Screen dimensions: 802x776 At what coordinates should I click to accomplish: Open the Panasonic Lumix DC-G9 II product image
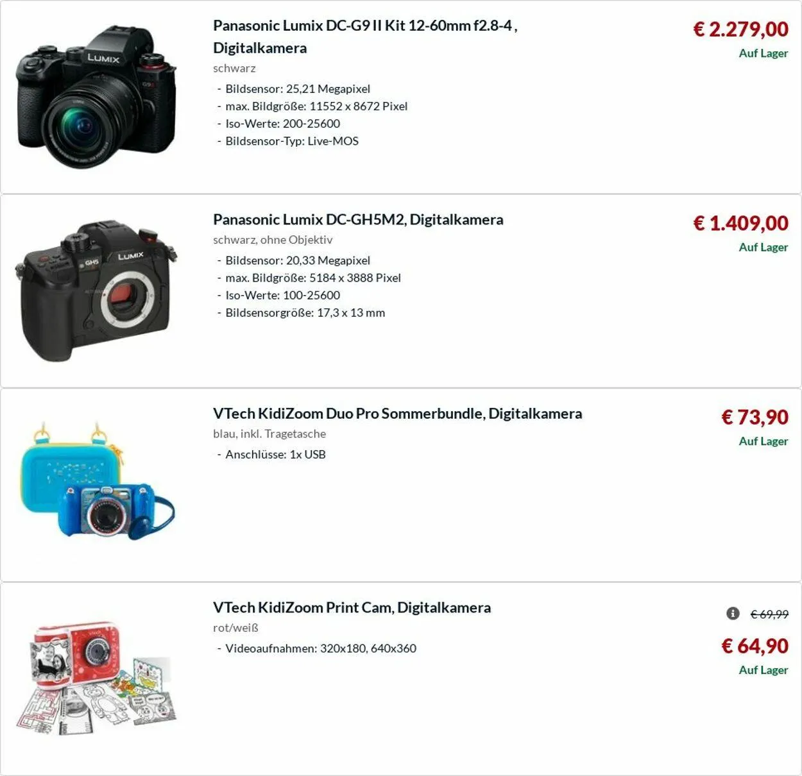(x=96, y=97)
